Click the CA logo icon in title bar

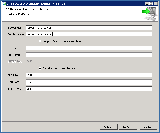click(4, 4)
